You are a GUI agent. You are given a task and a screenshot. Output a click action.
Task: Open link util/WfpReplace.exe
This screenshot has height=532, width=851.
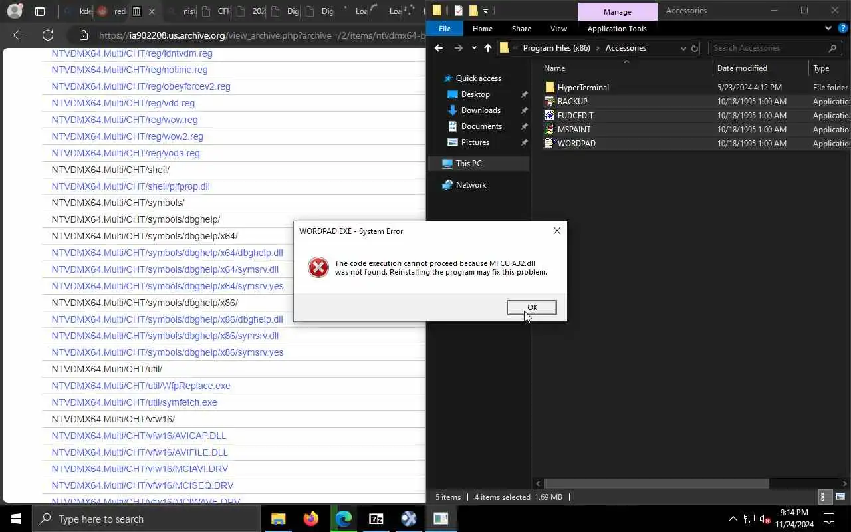141,386
